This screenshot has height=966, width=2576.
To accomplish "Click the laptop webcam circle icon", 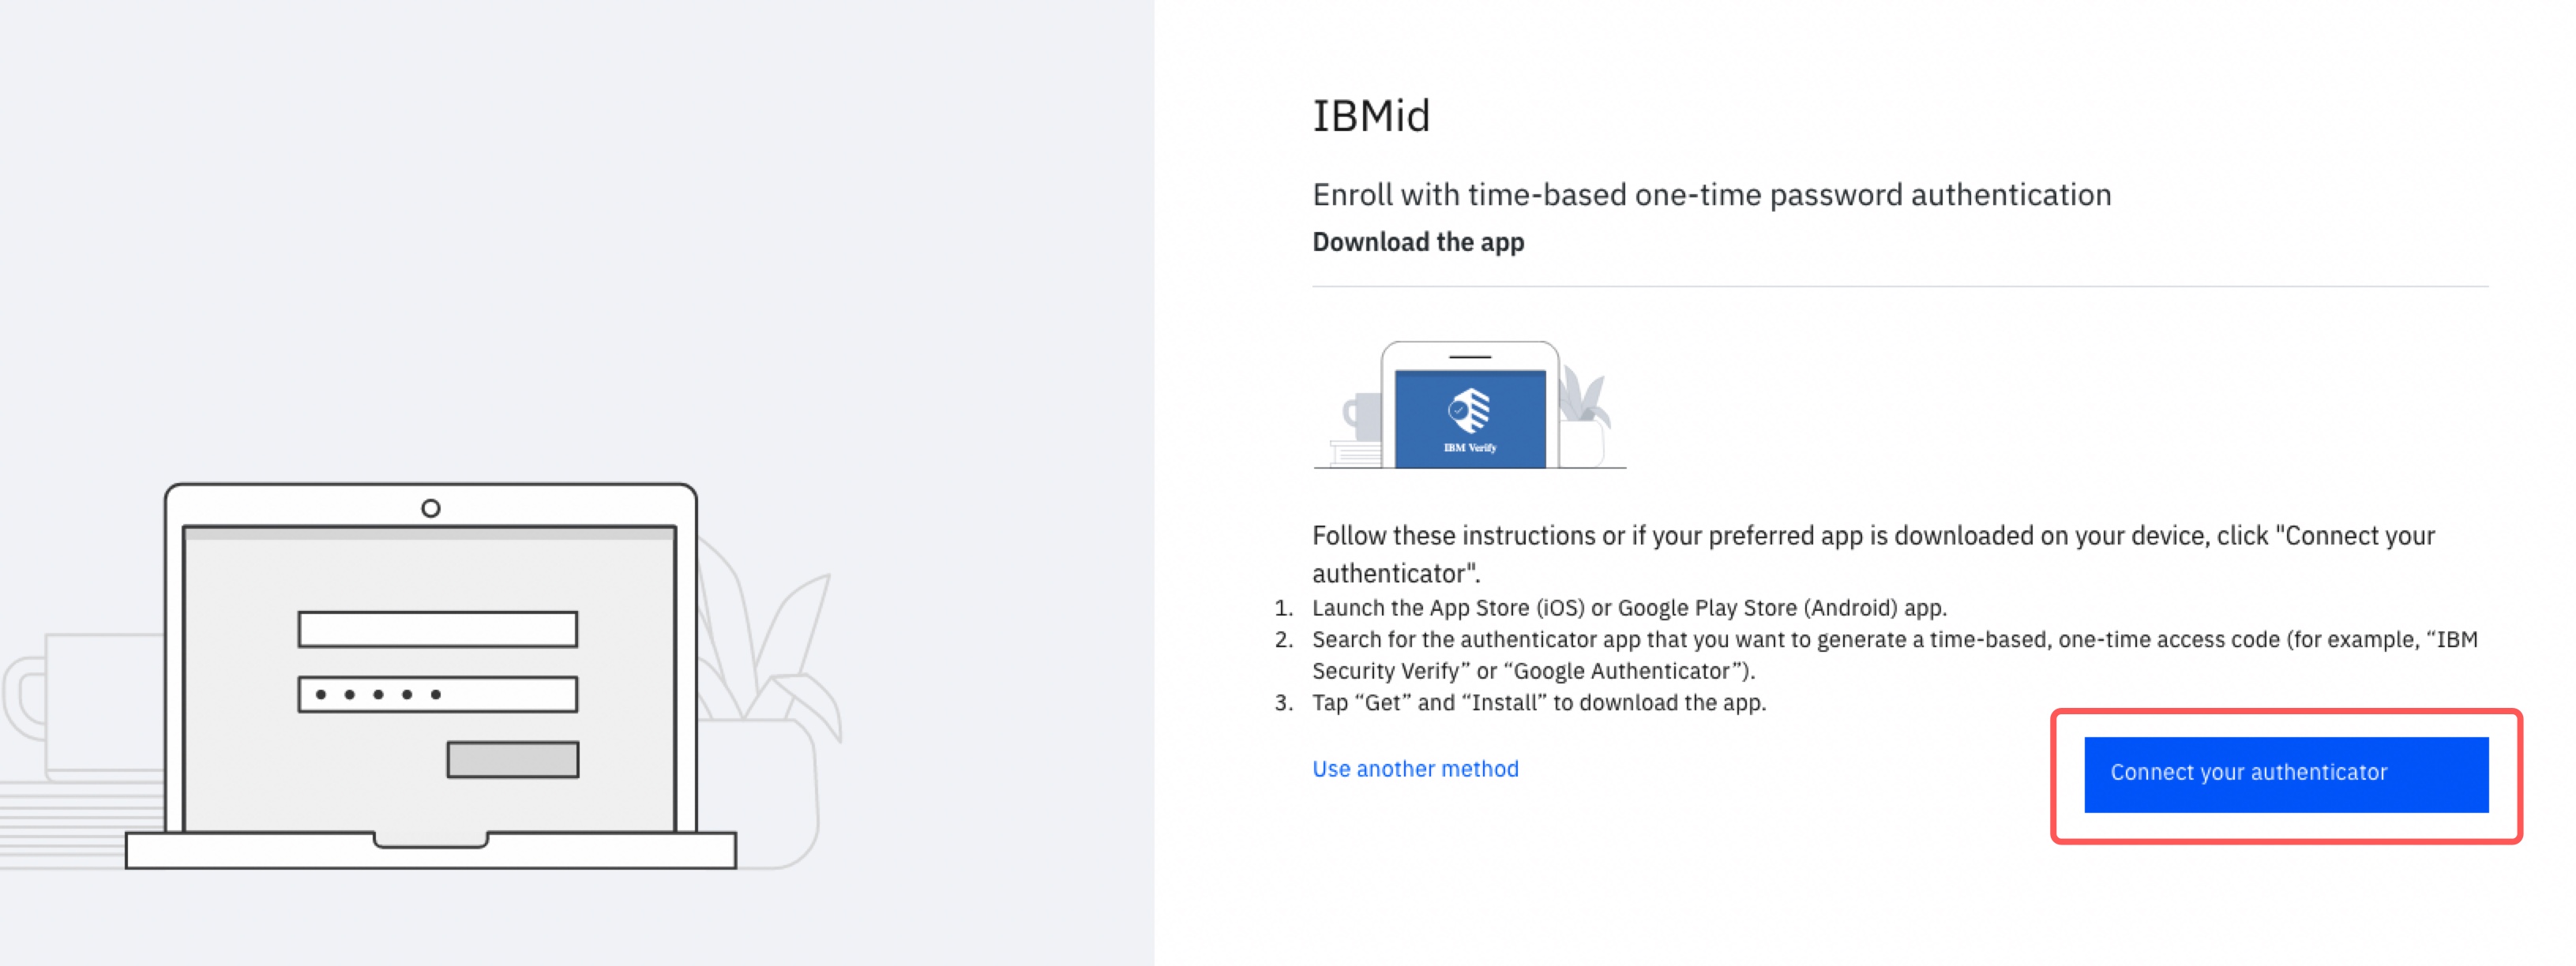I will click(x=430, y=508).
